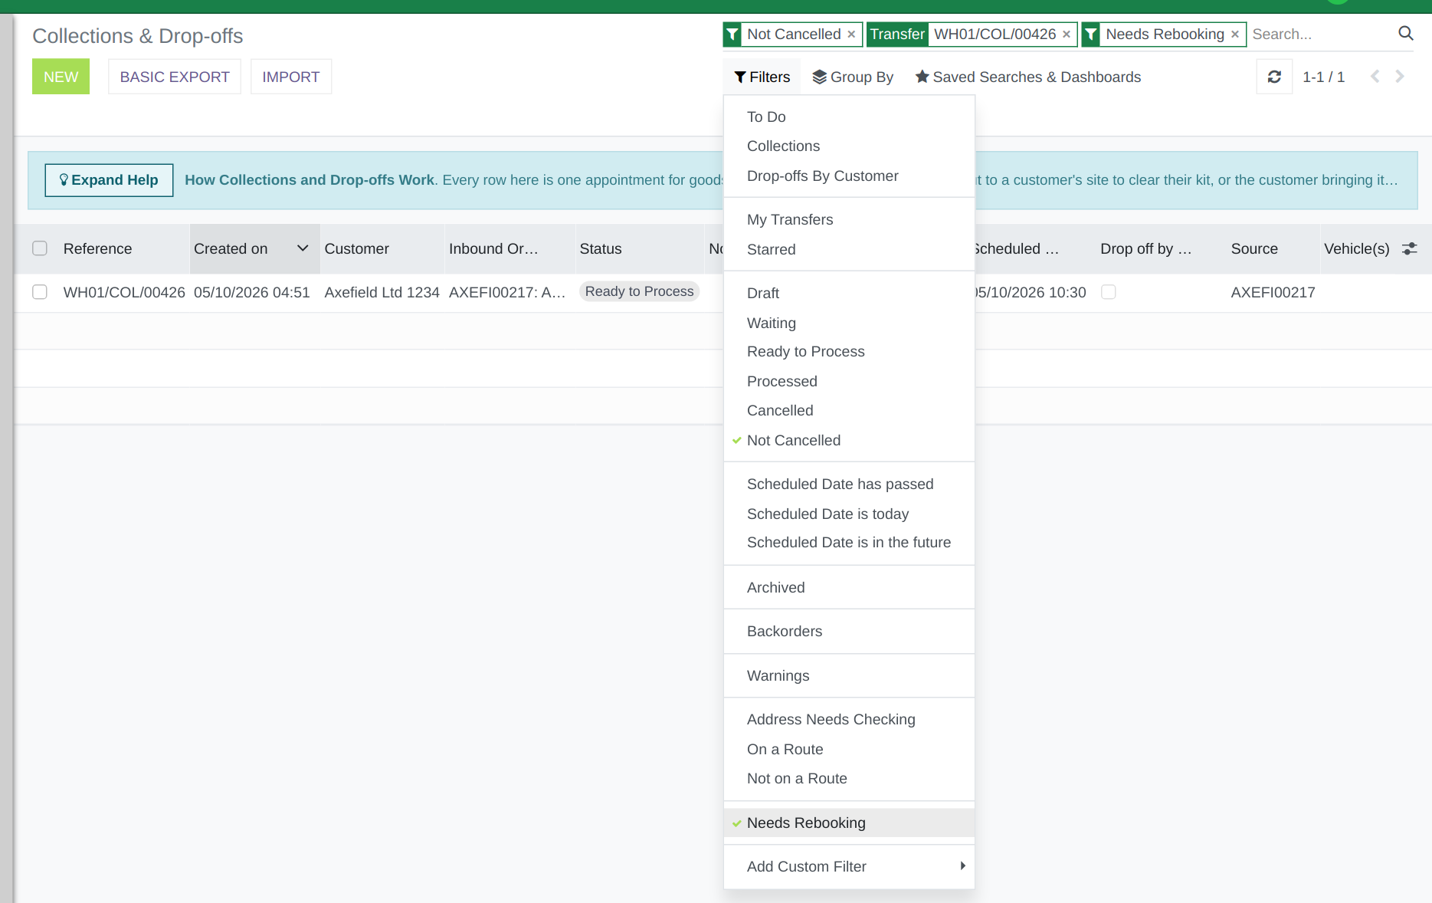Open the Group By menu

[853, 77]
